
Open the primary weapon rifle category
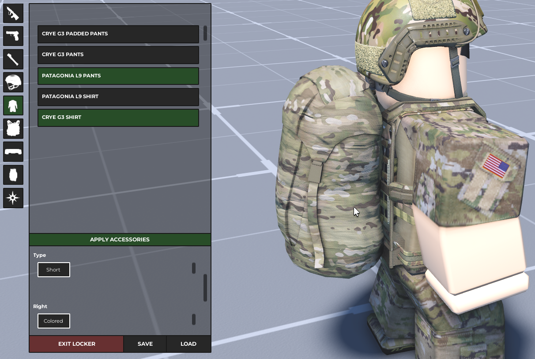(13, 13)
